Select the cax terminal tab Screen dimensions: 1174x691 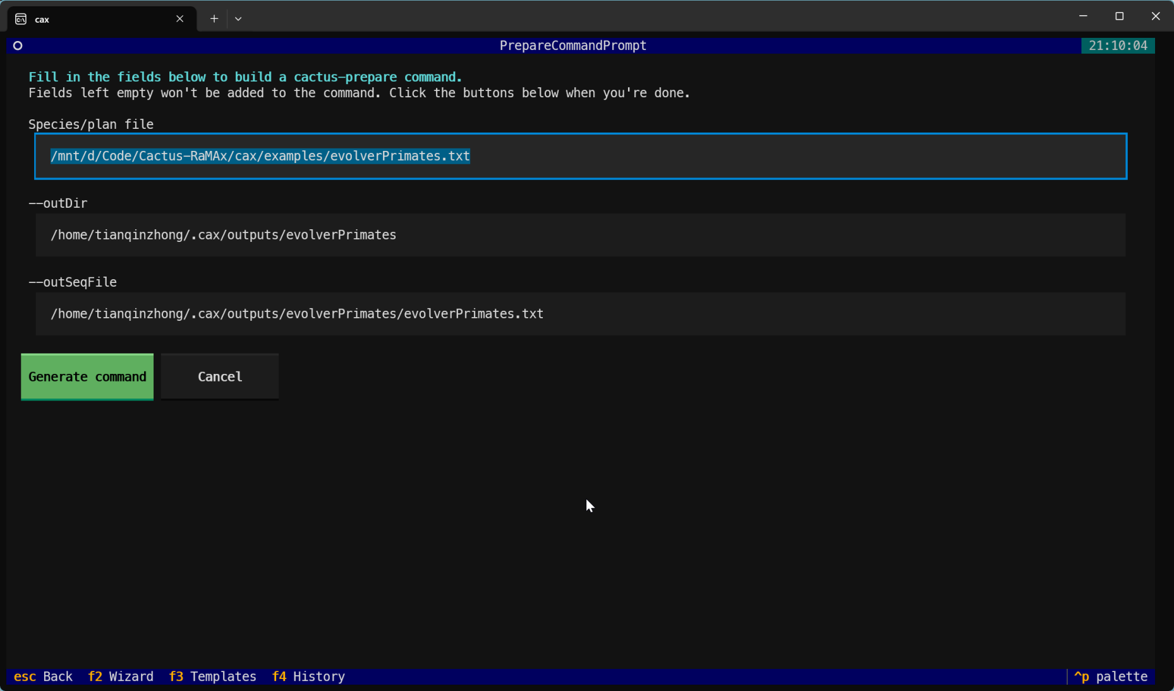point(101,19)
